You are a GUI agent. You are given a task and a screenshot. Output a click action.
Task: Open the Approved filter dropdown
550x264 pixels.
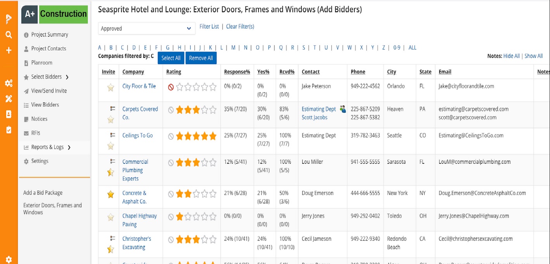click(x=146, y=29)
